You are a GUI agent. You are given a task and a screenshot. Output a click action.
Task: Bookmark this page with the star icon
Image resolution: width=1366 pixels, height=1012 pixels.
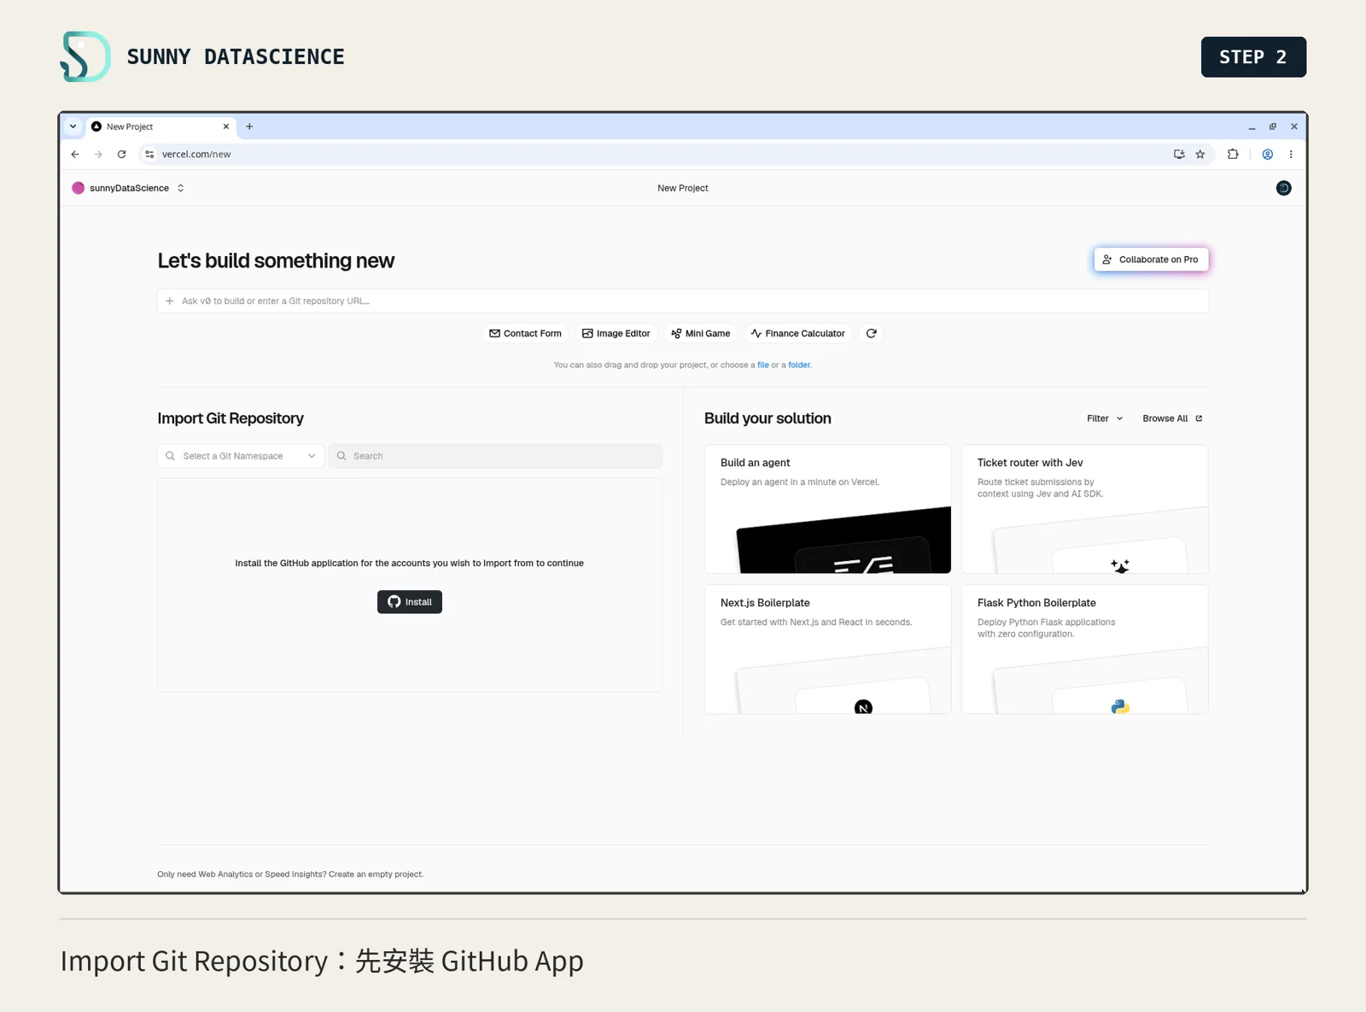point(1200,155)
